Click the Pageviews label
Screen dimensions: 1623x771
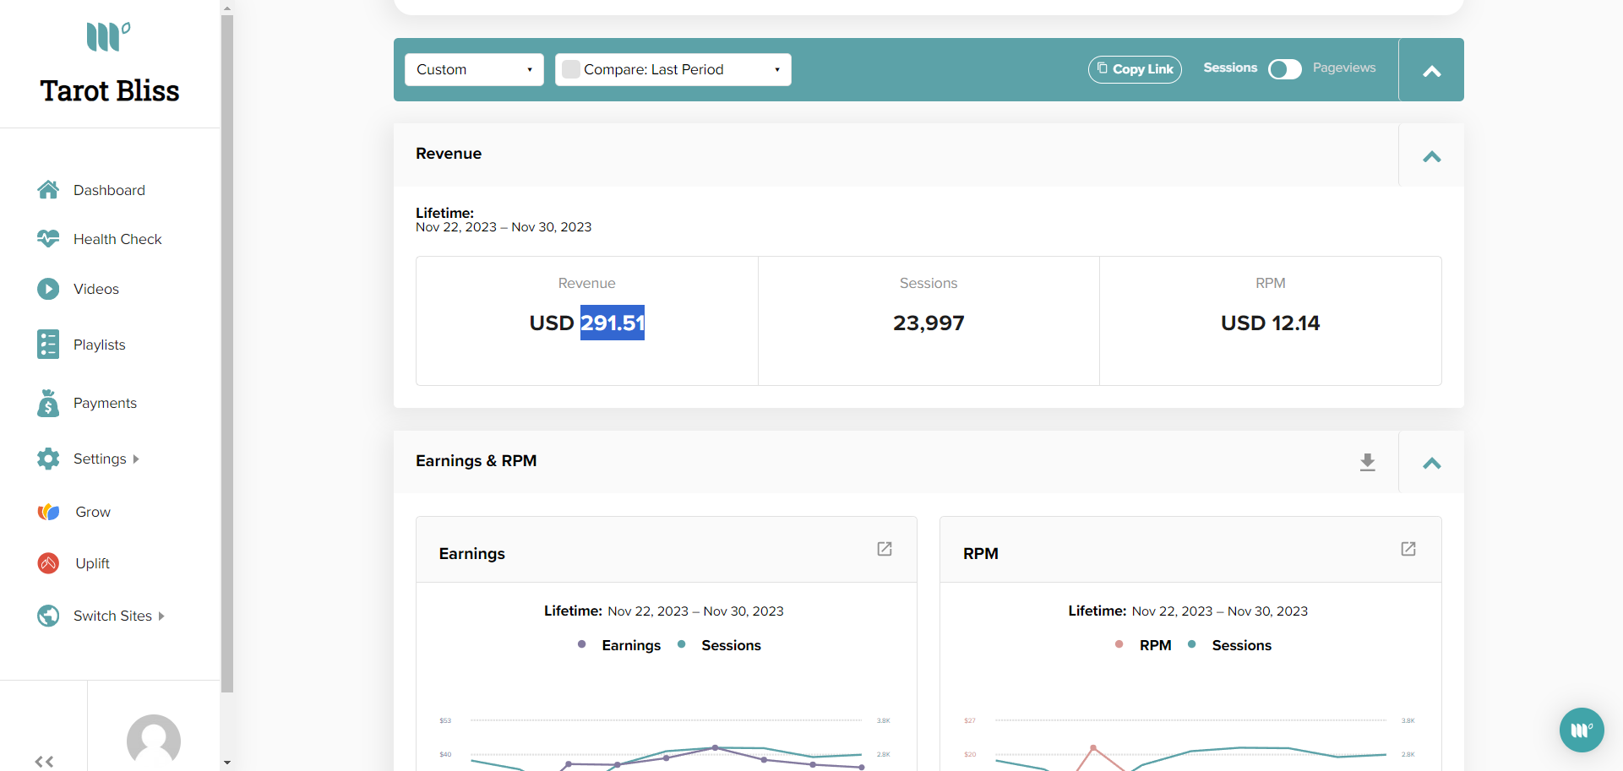pyautogui.click(x=1344, y=68)
